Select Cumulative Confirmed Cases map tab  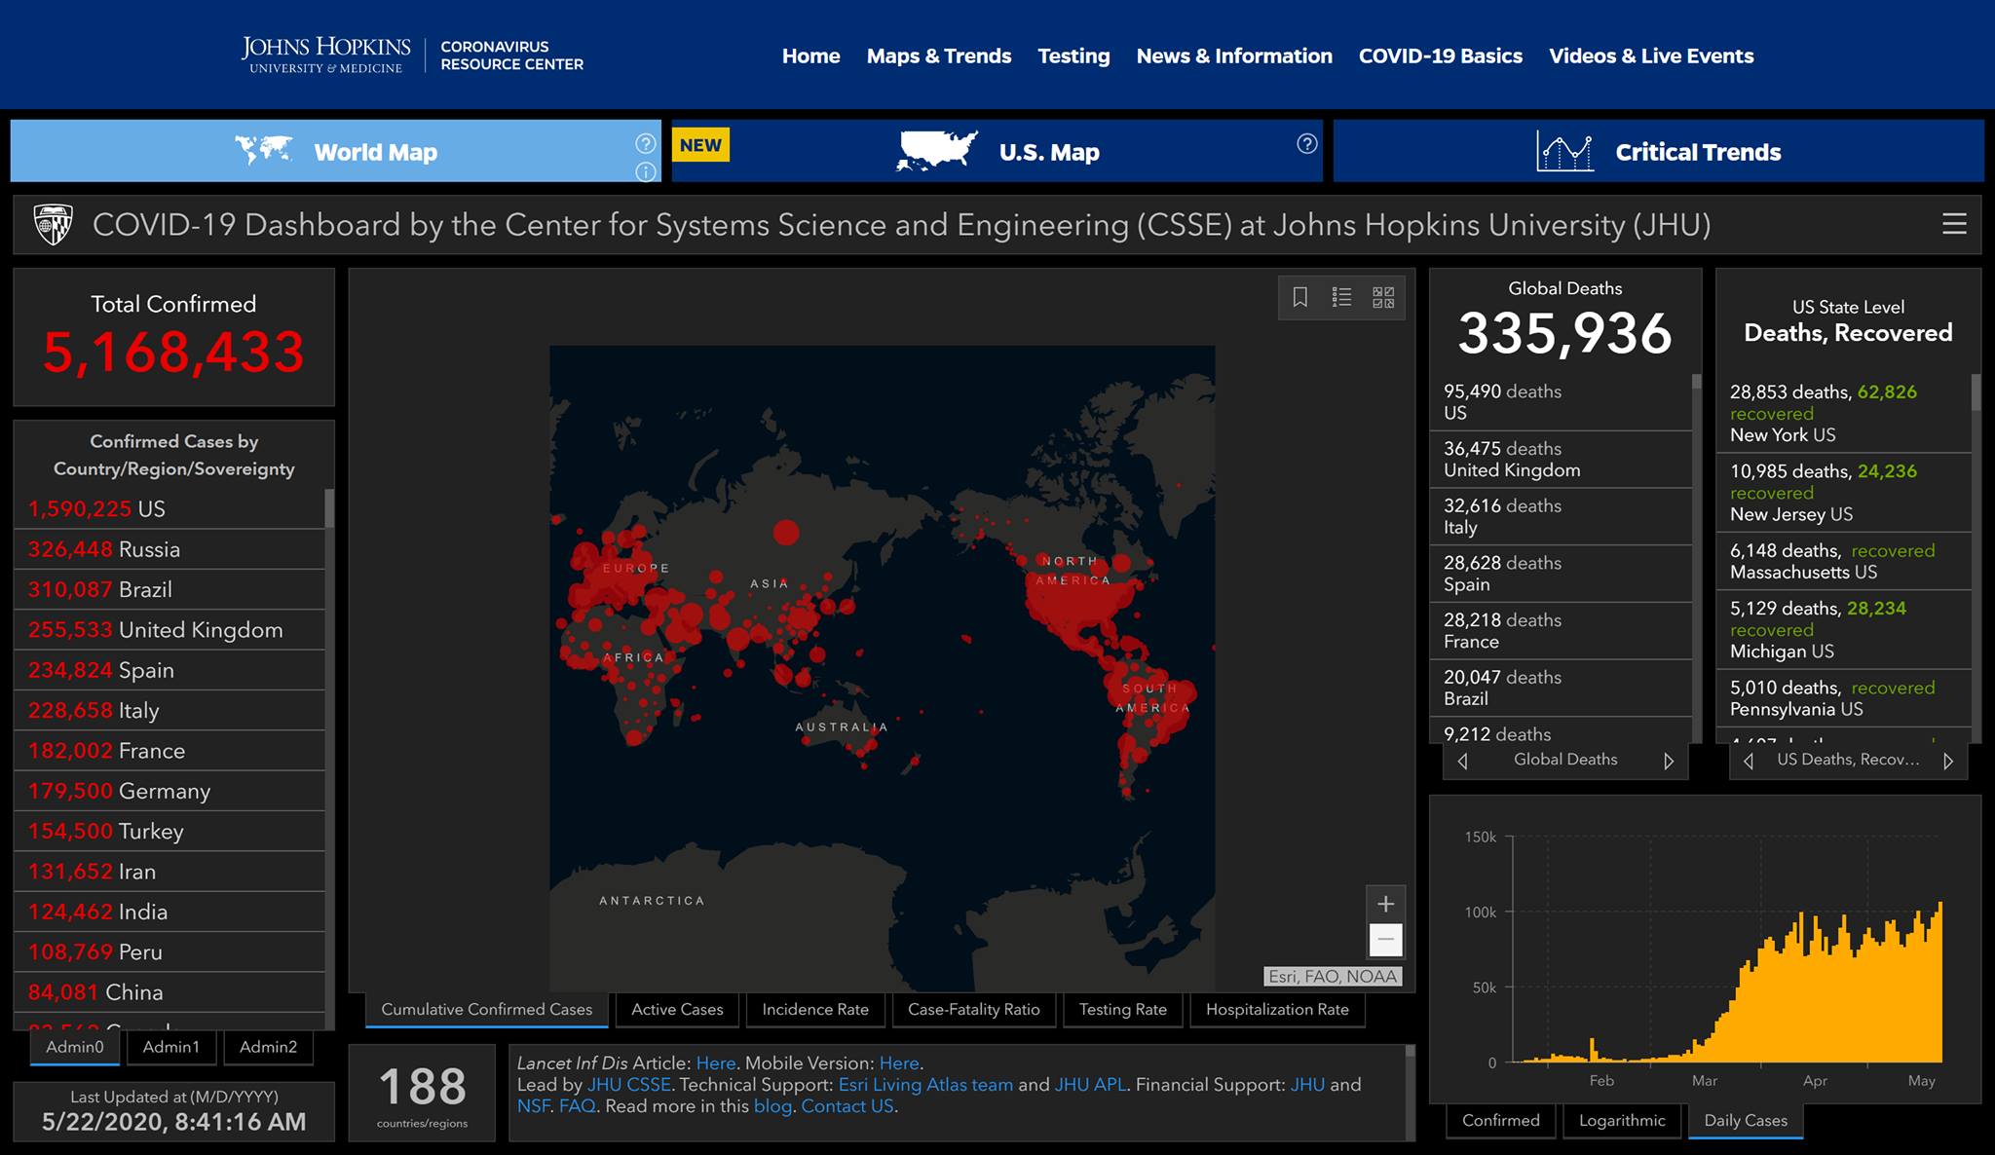point(486,1010)
